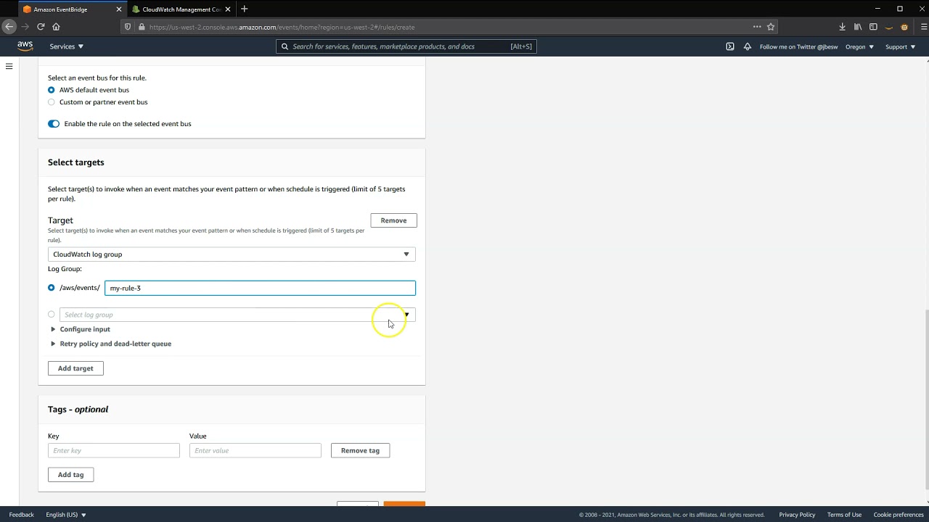The height and width of the screenshot is (522, 929).
Task: Select the /aws/events/ log group radio
Action: pos(51,288)
